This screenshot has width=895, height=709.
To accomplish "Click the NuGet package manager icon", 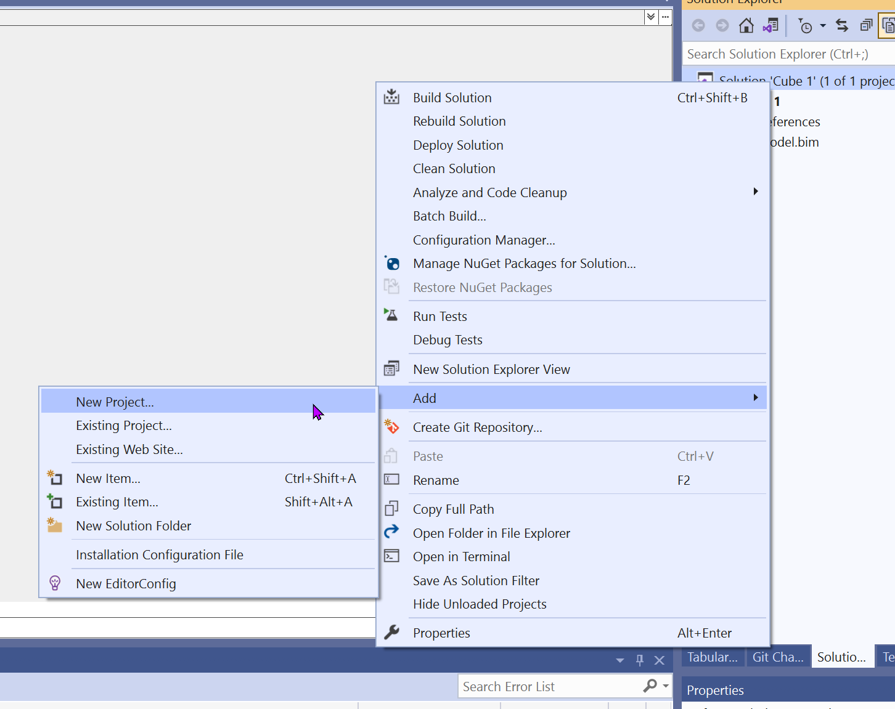I will [391, 263].
